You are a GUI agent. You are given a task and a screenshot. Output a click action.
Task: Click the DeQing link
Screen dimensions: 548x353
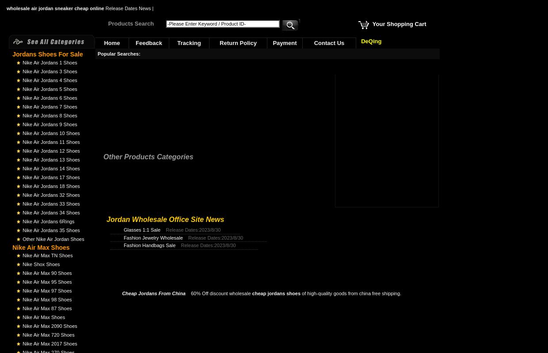[x=371, y=41]
